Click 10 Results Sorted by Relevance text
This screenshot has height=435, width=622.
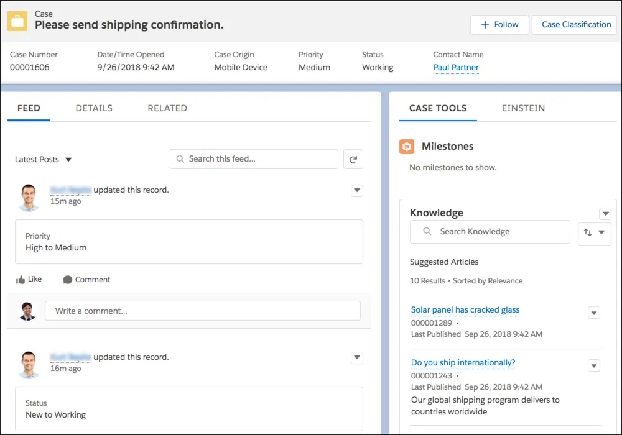(x=466, y=281)
